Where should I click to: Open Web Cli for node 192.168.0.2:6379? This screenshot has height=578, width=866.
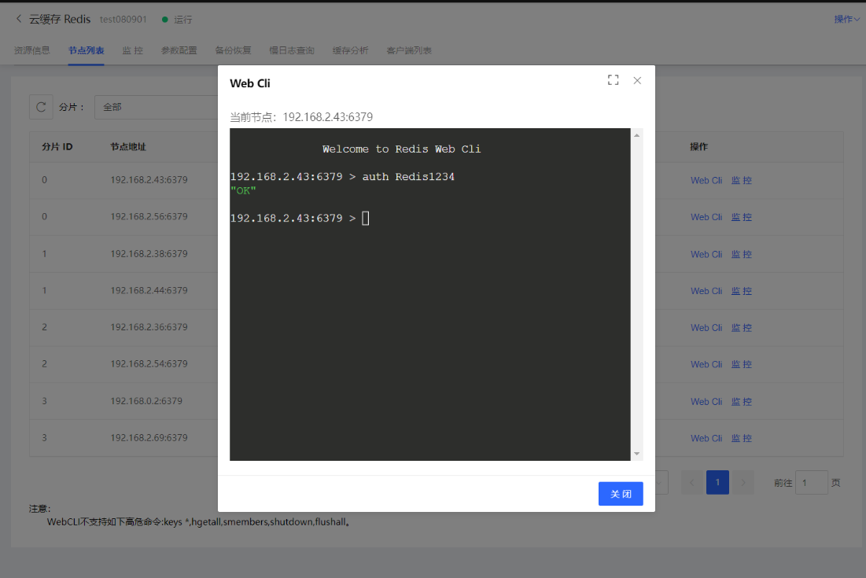706,401
